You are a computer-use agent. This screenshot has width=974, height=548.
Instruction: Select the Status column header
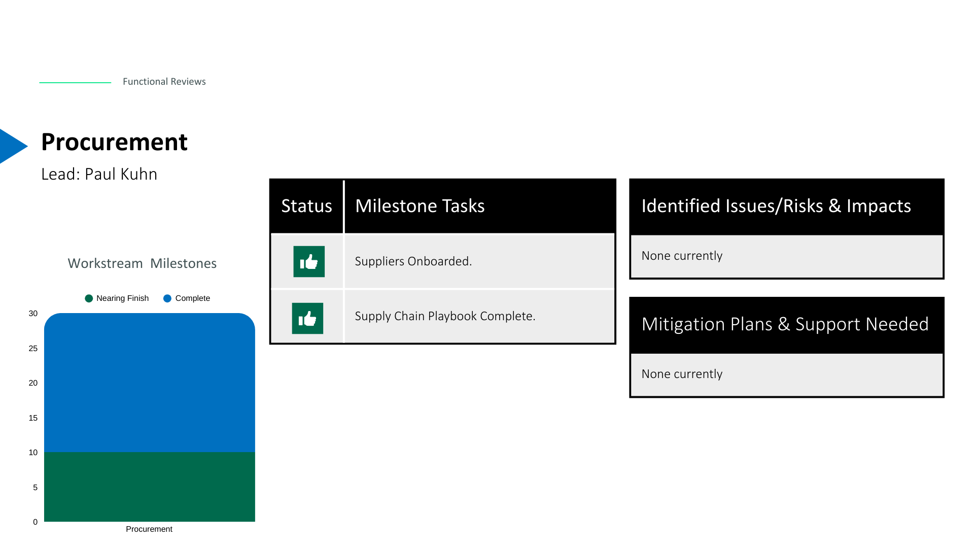(x=306, y=206)
